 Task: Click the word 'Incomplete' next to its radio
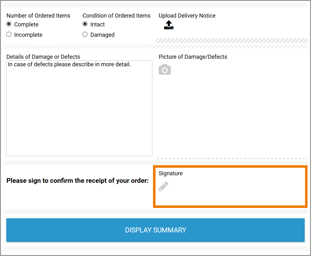coord(28,35)
